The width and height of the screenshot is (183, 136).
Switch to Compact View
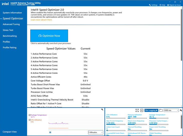(x=10, y=132)
